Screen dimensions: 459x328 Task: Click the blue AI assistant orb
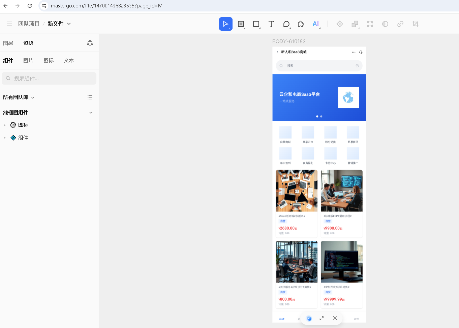tap(309, 318)
